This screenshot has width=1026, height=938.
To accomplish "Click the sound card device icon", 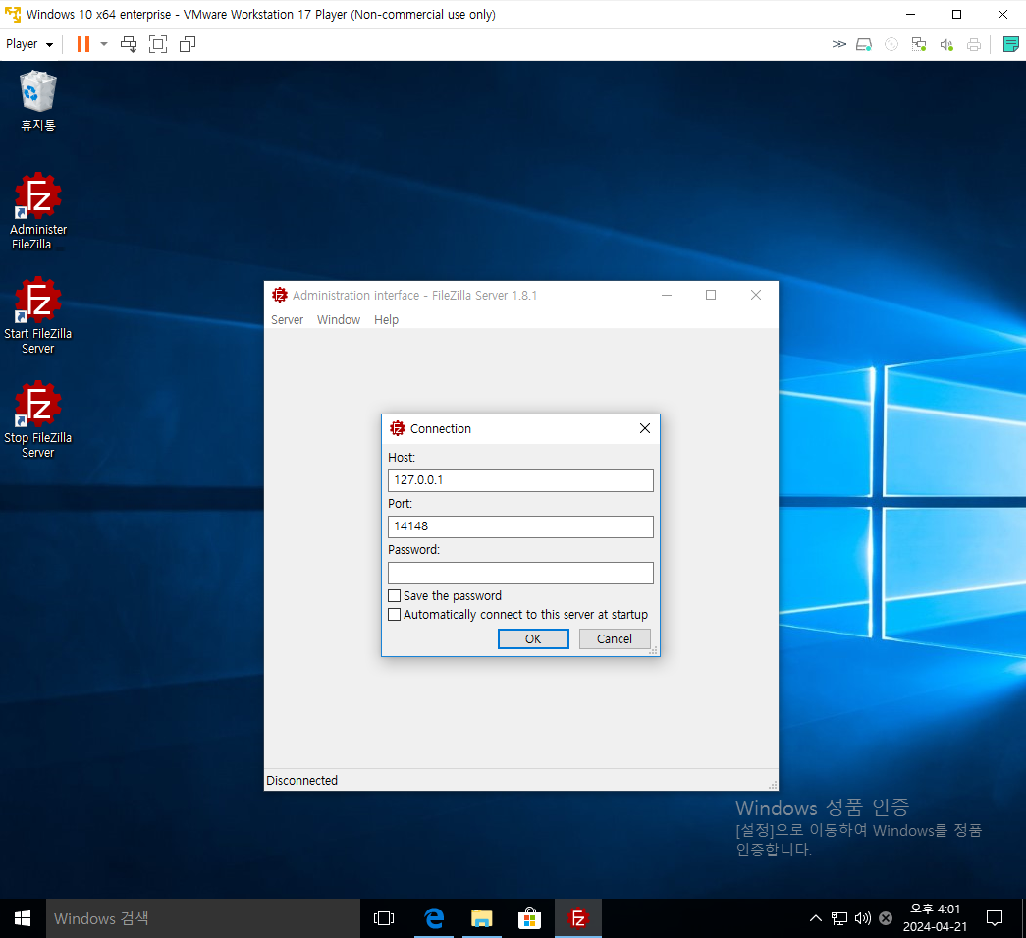I will (x=946, y=44).
